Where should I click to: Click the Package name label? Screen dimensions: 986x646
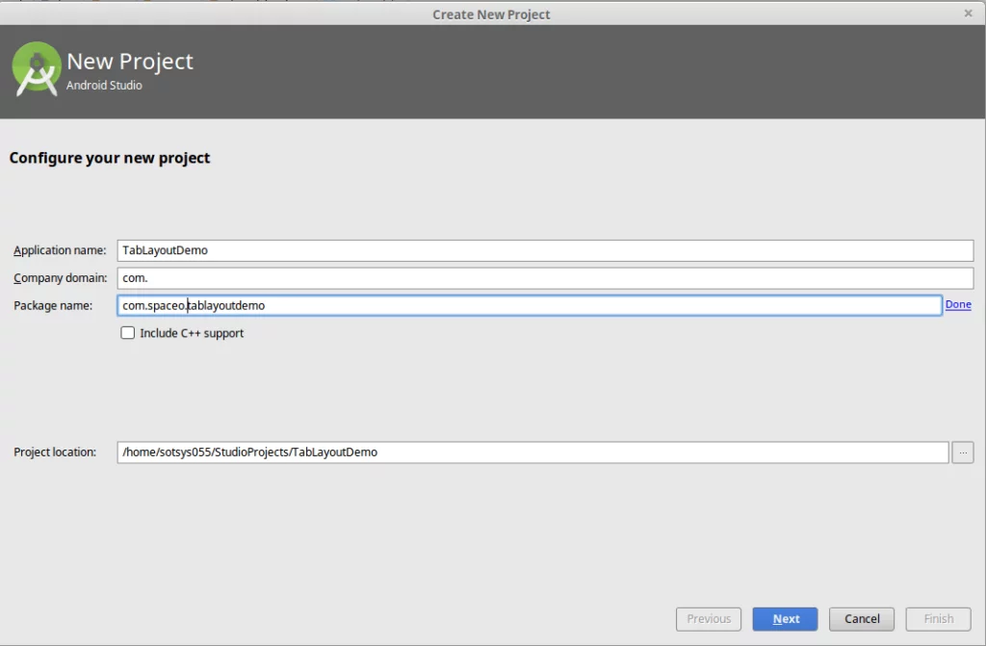[x=53, y=305]
